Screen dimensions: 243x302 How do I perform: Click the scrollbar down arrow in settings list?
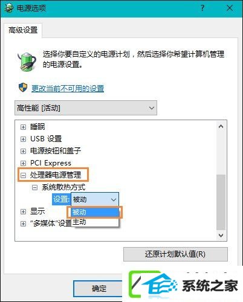tap(221, 235)
